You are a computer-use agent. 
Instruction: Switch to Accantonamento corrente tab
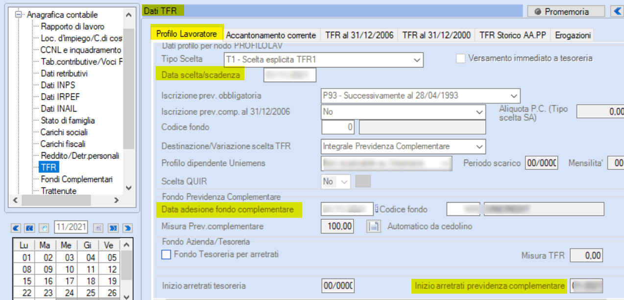(271, 35)
